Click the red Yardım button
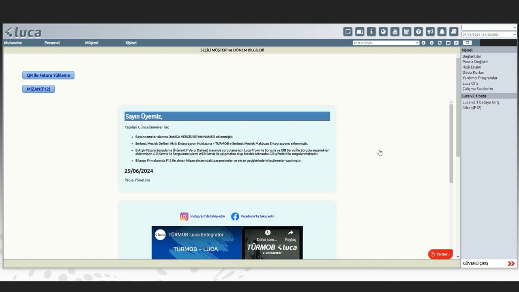The width and height of the screenshot is (519, 292). tap(440, 254)
